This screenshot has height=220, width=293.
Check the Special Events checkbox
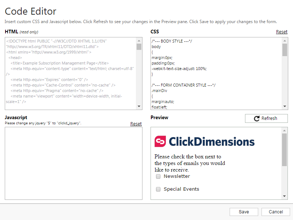(x=158, y=189)
